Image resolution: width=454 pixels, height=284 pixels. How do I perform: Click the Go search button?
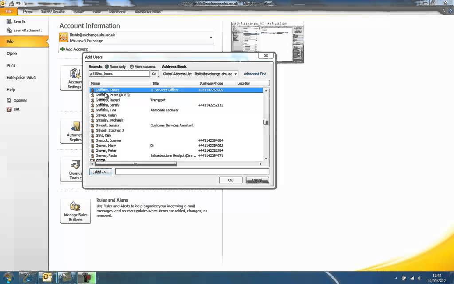point(154,74)
